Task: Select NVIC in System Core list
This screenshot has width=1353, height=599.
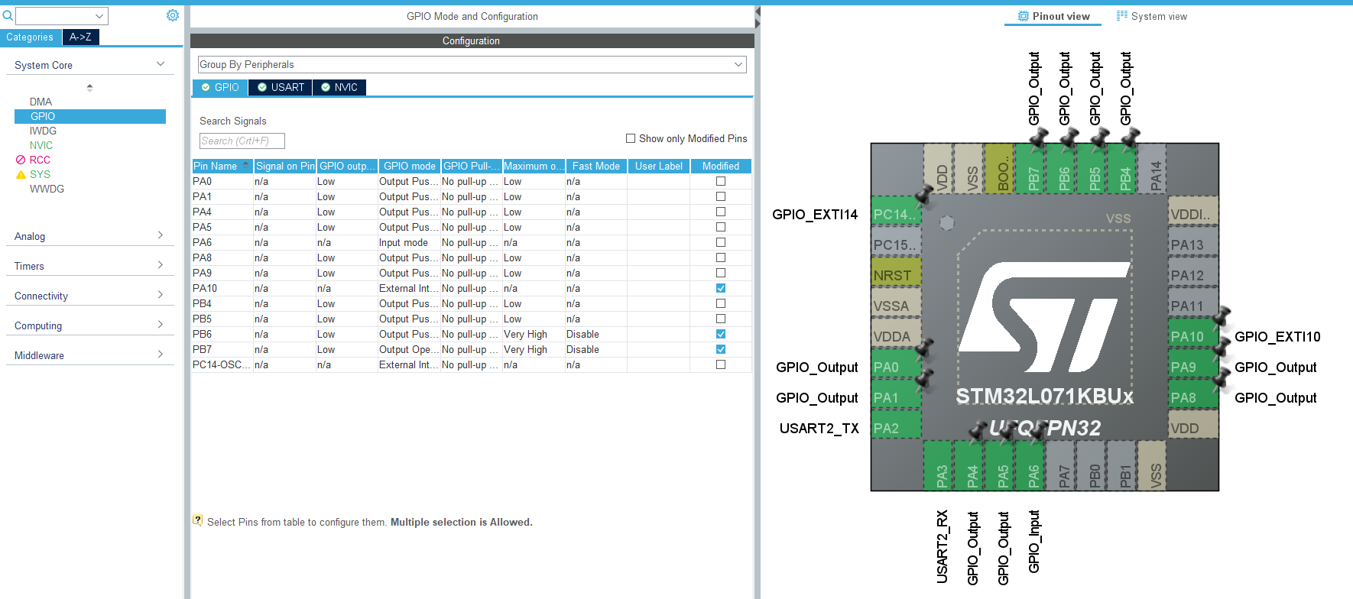Action: [41, 145]
